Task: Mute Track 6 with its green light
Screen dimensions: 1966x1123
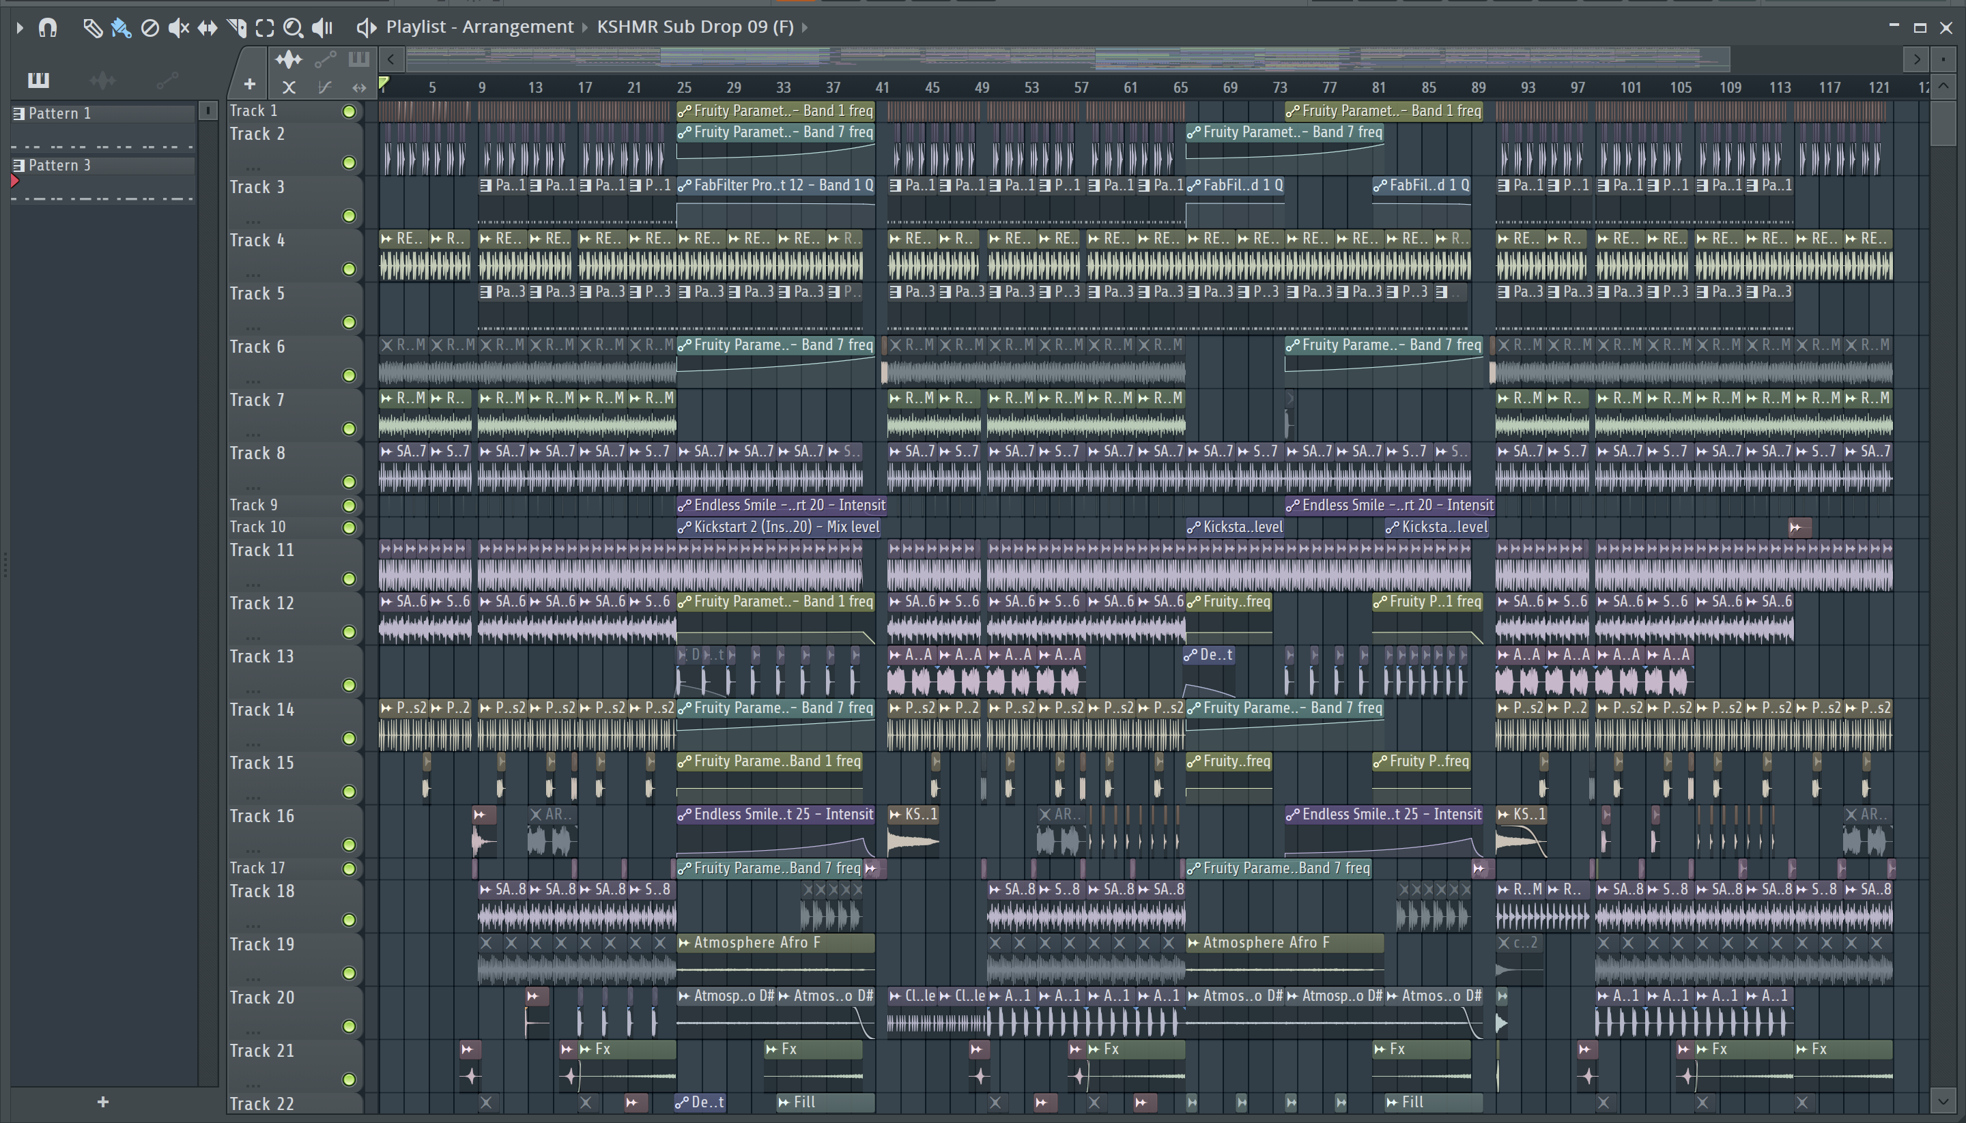Action: 349,376
